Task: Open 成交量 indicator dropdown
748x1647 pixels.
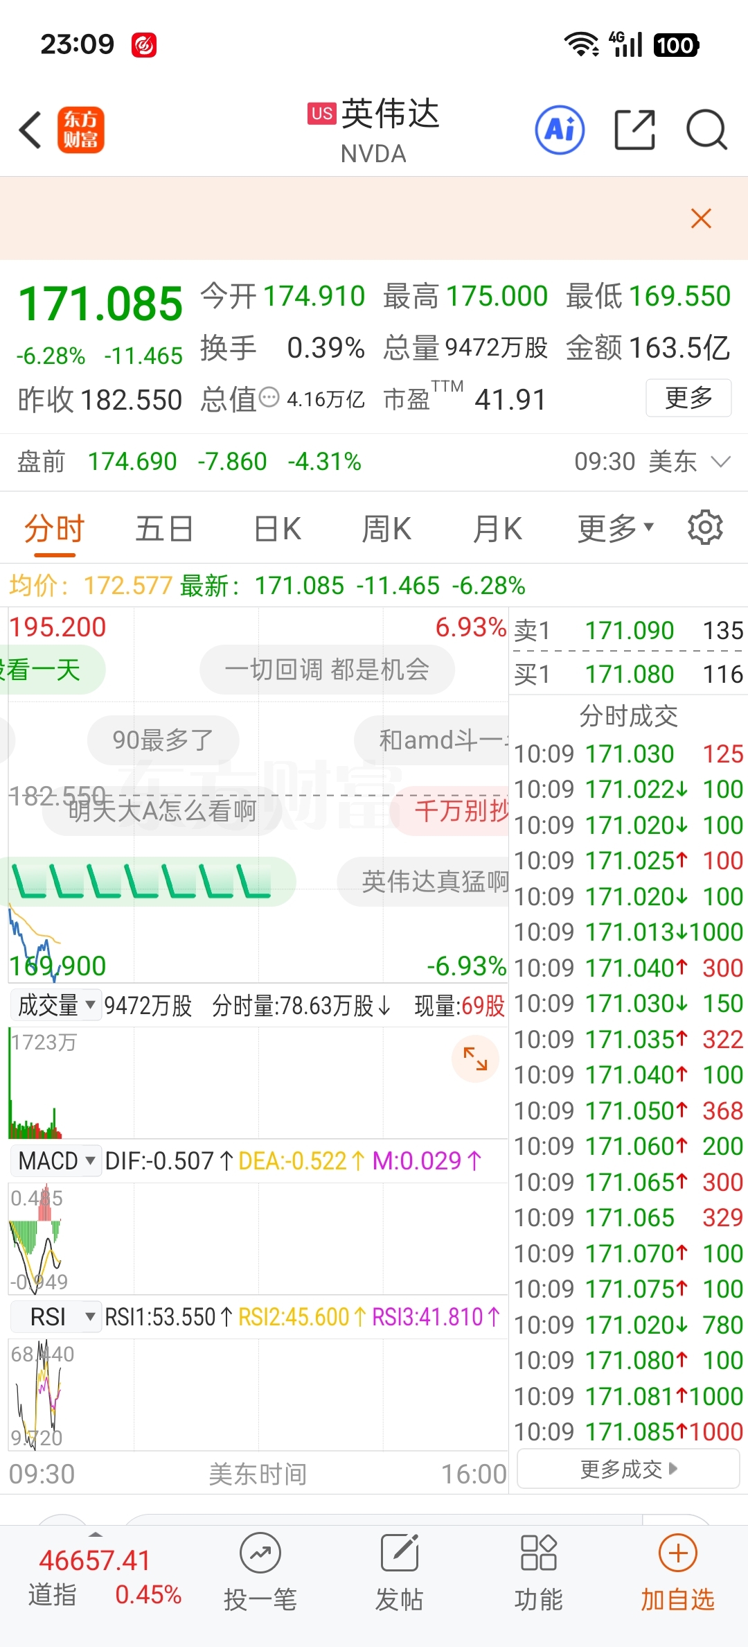Action: pos(56,1004)
